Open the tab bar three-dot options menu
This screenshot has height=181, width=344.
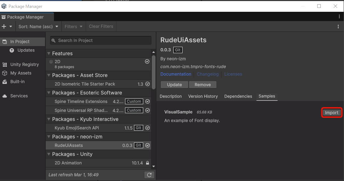point(339,16)
